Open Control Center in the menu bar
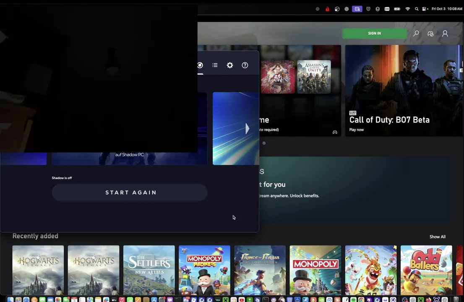 (x=425, y=9)
